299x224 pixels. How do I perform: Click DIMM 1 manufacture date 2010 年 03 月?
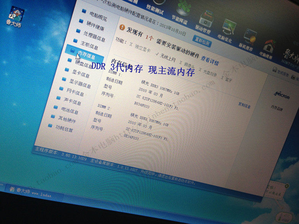pyautogui.click(x=151, y=92)
